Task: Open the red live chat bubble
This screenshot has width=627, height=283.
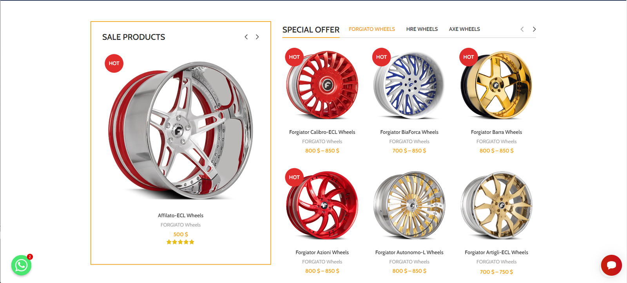Action: [x=611, y=265]
